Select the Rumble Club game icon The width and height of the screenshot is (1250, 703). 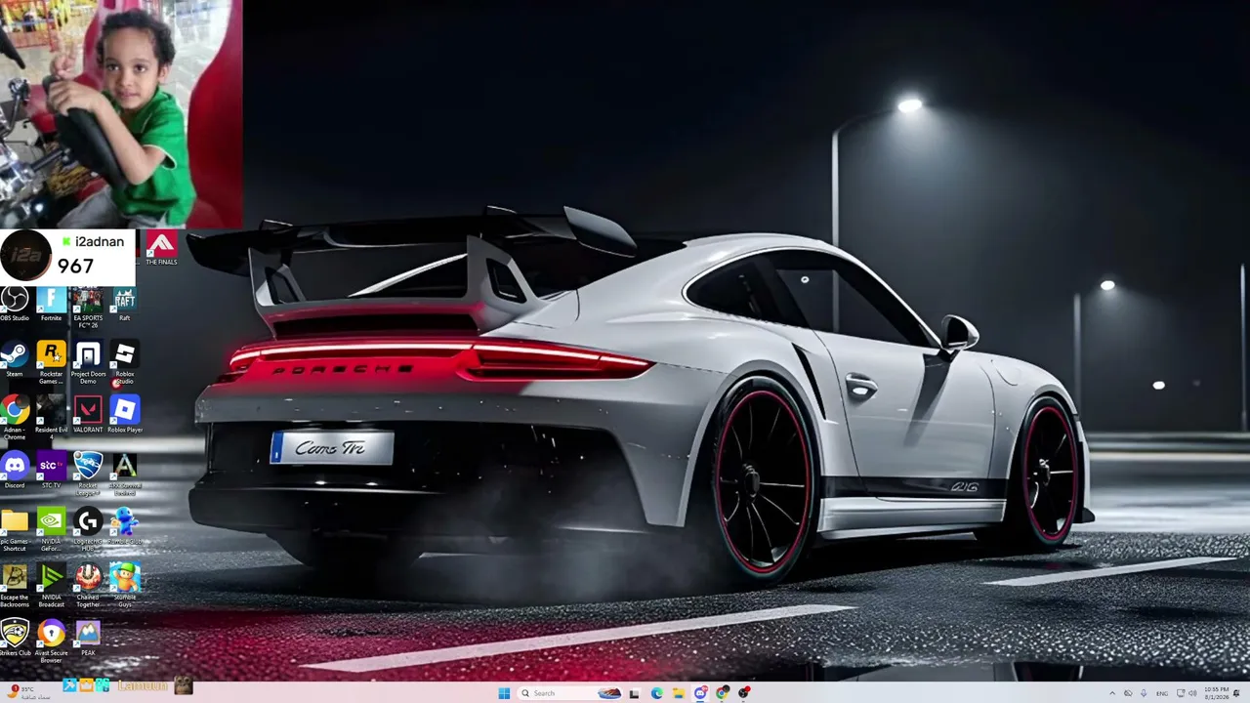124,527
